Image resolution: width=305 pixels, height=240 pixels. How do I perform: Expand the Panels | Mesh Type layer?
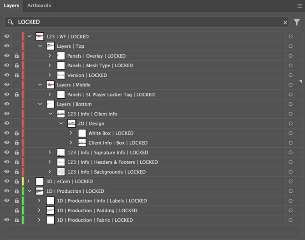[50, 65]
